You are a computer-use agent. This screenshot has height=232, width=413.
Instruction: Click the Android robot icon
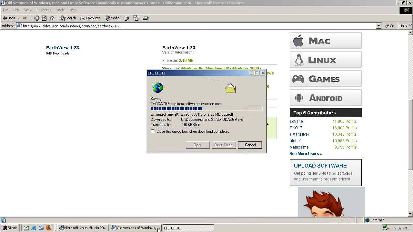[299, 98]
